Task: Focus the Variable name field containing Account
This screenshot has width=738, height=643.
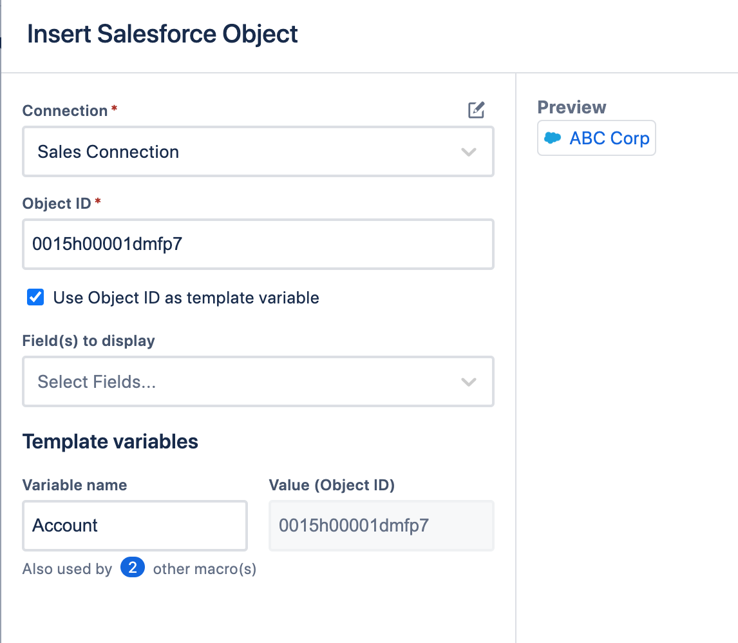Action: point(135,526)
